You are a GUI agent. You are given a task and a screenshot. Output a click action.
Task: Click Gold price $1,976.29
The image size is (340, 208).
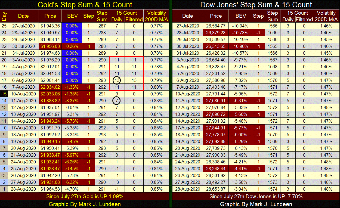pos(50,60)
